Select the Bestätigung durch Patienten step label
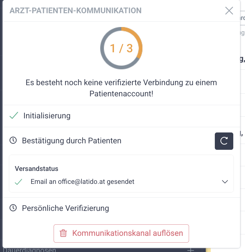The width and height of the screenshot is (245, 252). point(72,141)
